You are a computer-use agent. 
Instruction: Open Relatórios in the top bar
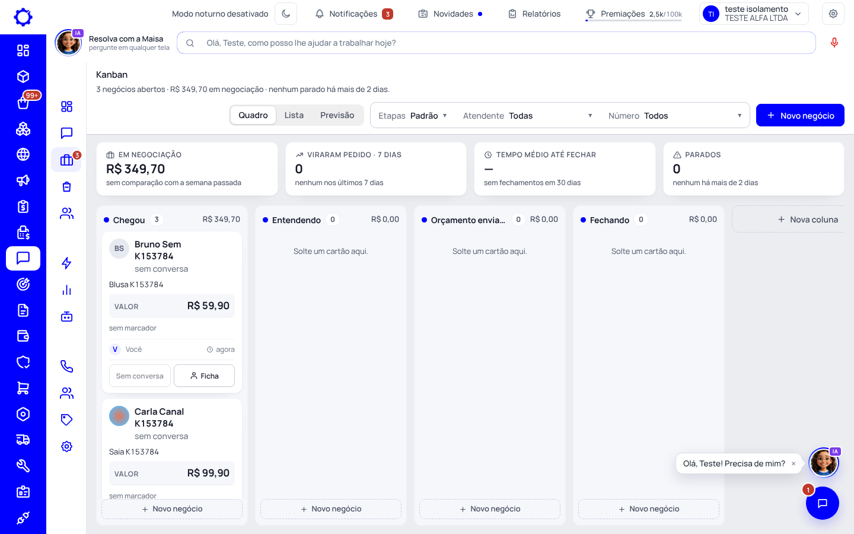click(534, 14)
